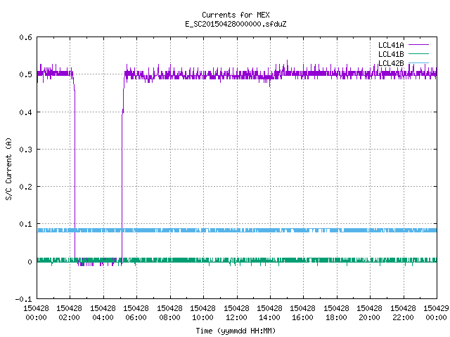
Task: Click the y-axis label 'S/C Current (A)'
Action: click(x=8, y=169)
